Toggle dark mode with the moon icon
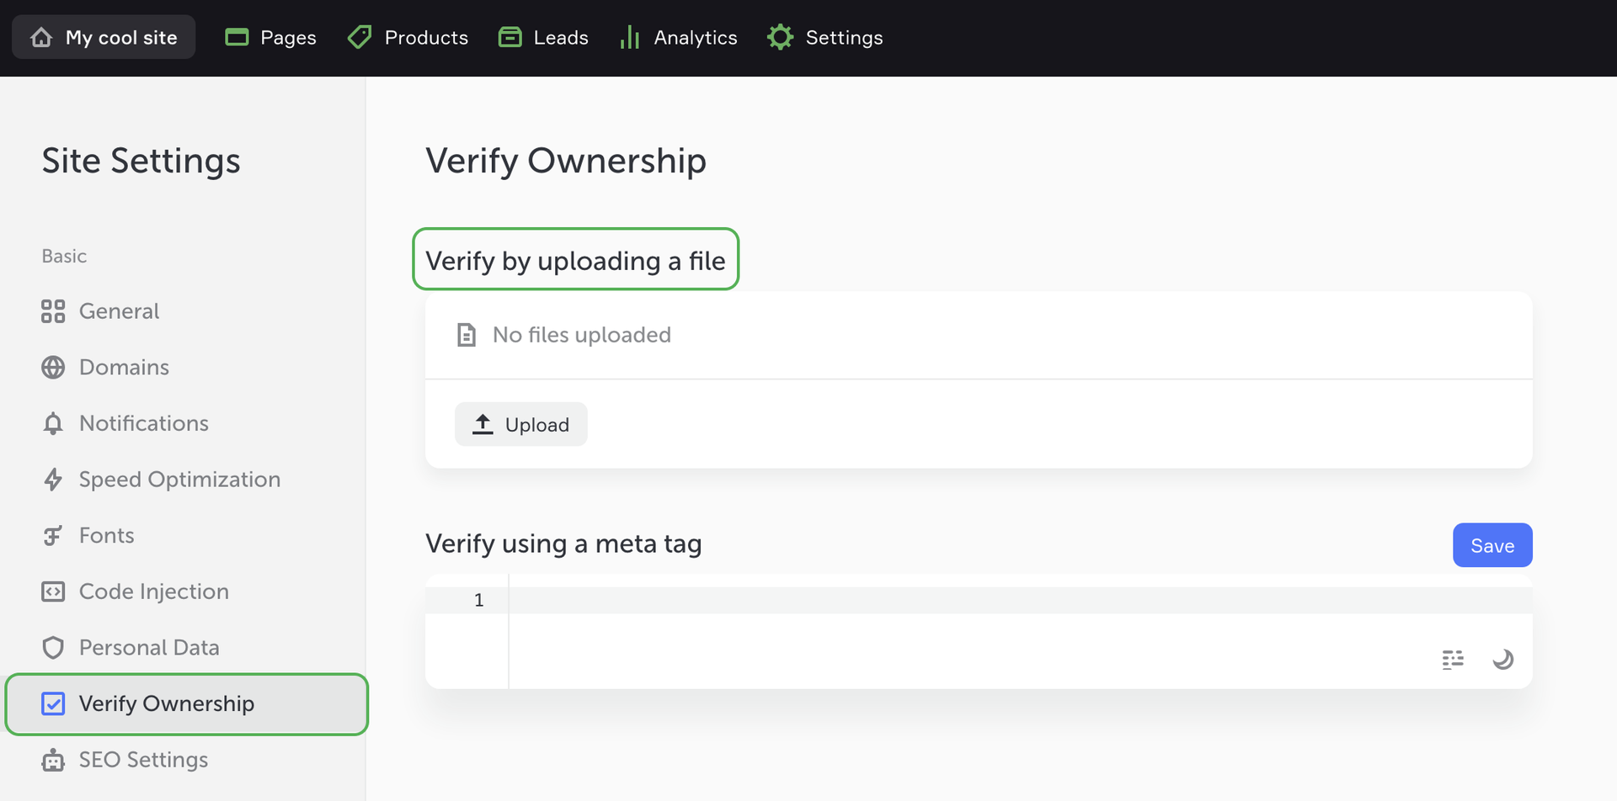 [x=1502, y=660]
